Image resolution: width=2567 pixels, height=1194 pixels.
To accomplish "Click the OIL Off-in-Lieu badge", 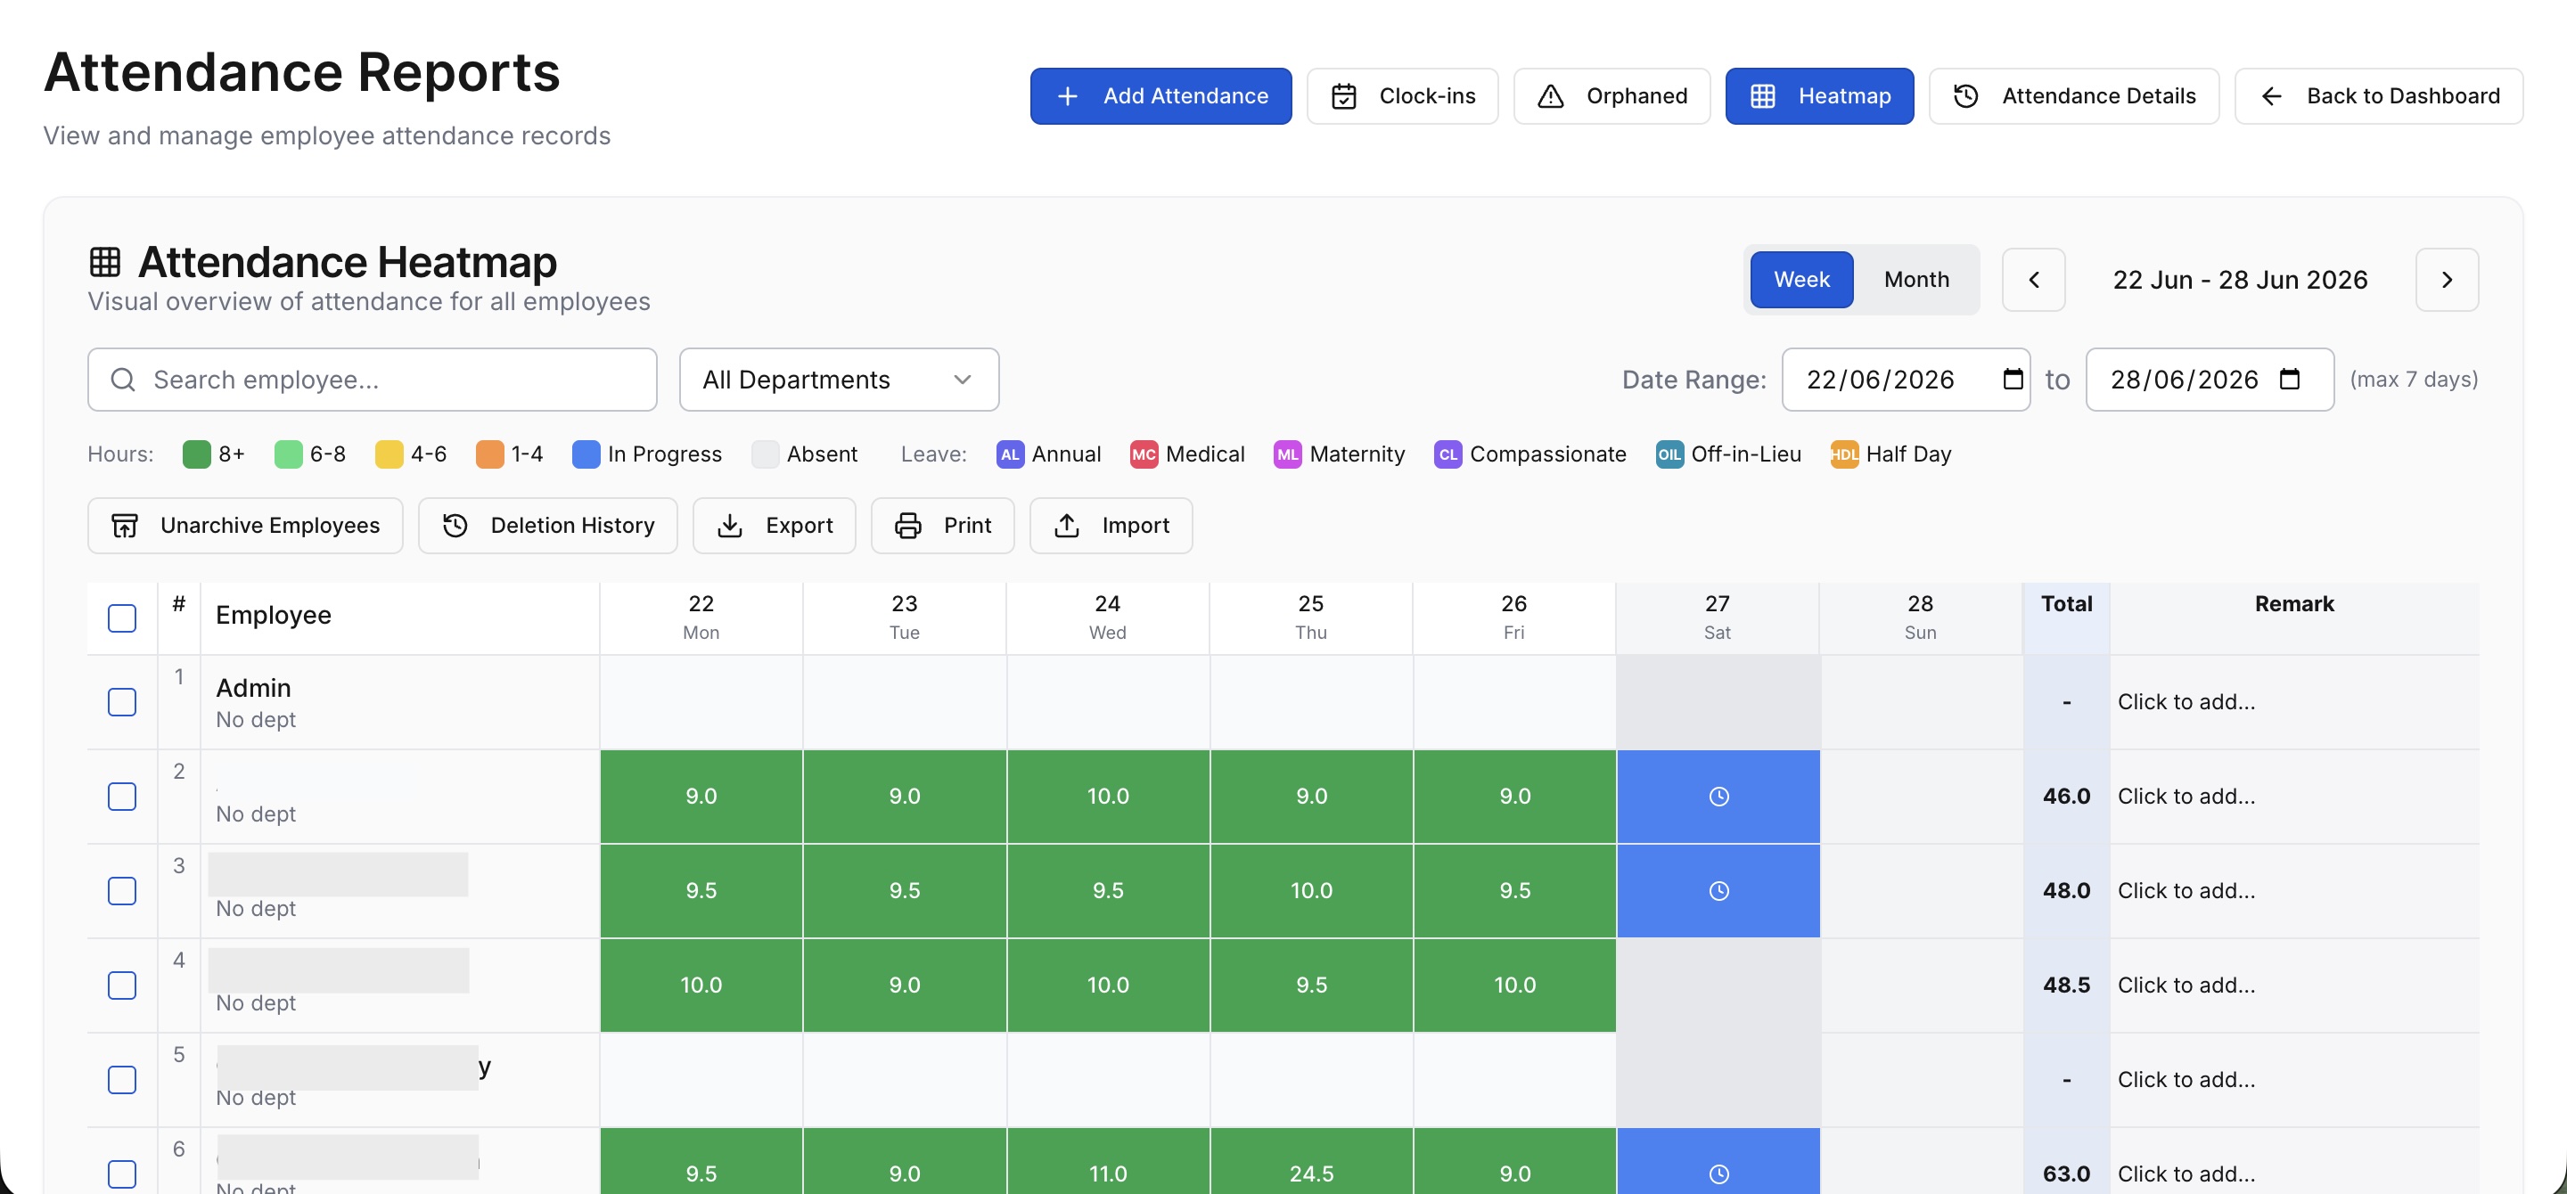I will click(1669, 454).
